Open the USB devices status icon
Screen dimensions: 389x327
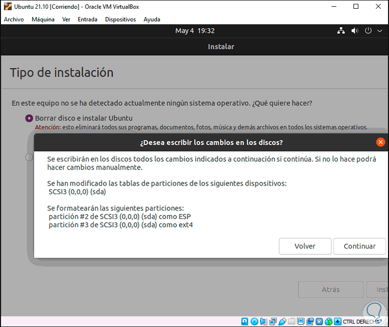(x=282, y=322)
